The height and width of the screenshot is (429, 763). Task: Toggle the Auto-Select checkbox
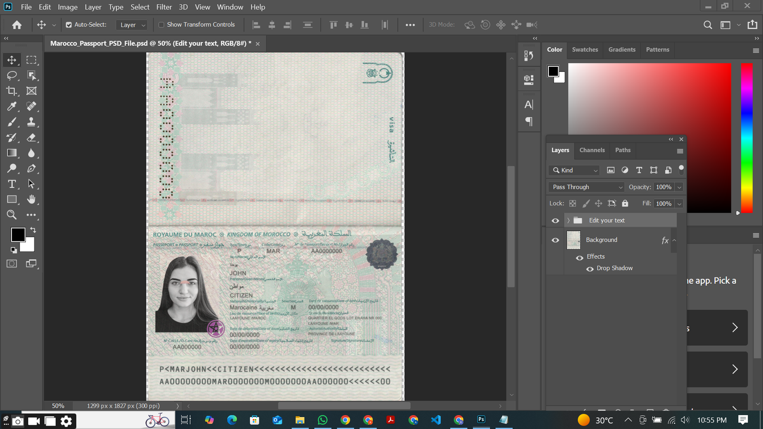point(69,25)
